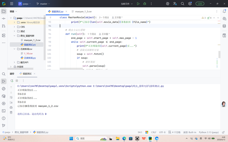
Task: Open editor tabs more options menu
Action: [x=217, y=11]
